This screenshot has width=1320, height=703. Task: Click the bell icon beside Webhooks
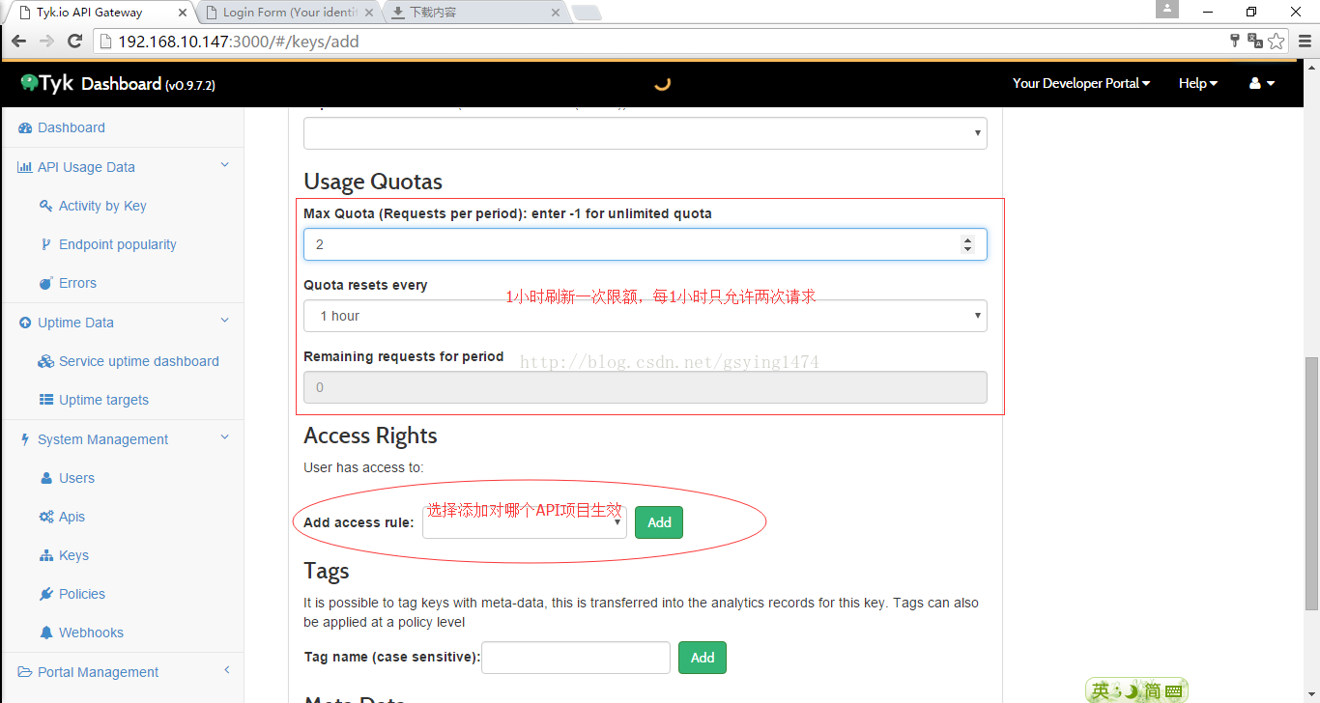[46, 633]
